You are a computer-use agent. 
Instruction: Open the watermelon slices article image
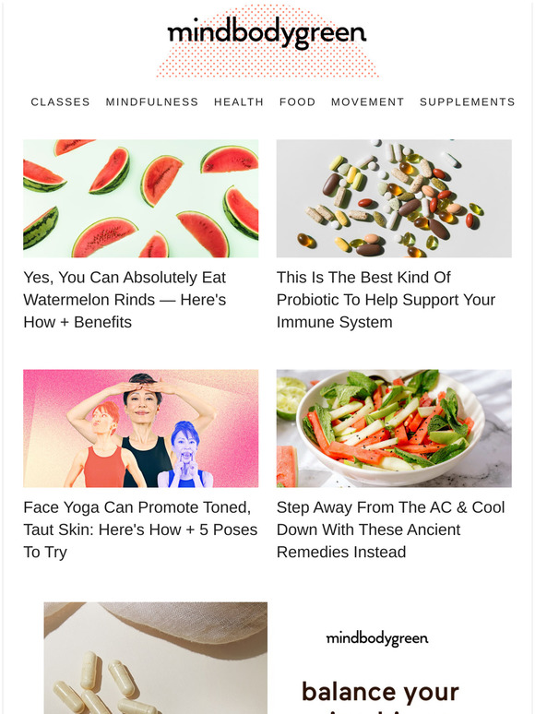(x=141, y=198)
